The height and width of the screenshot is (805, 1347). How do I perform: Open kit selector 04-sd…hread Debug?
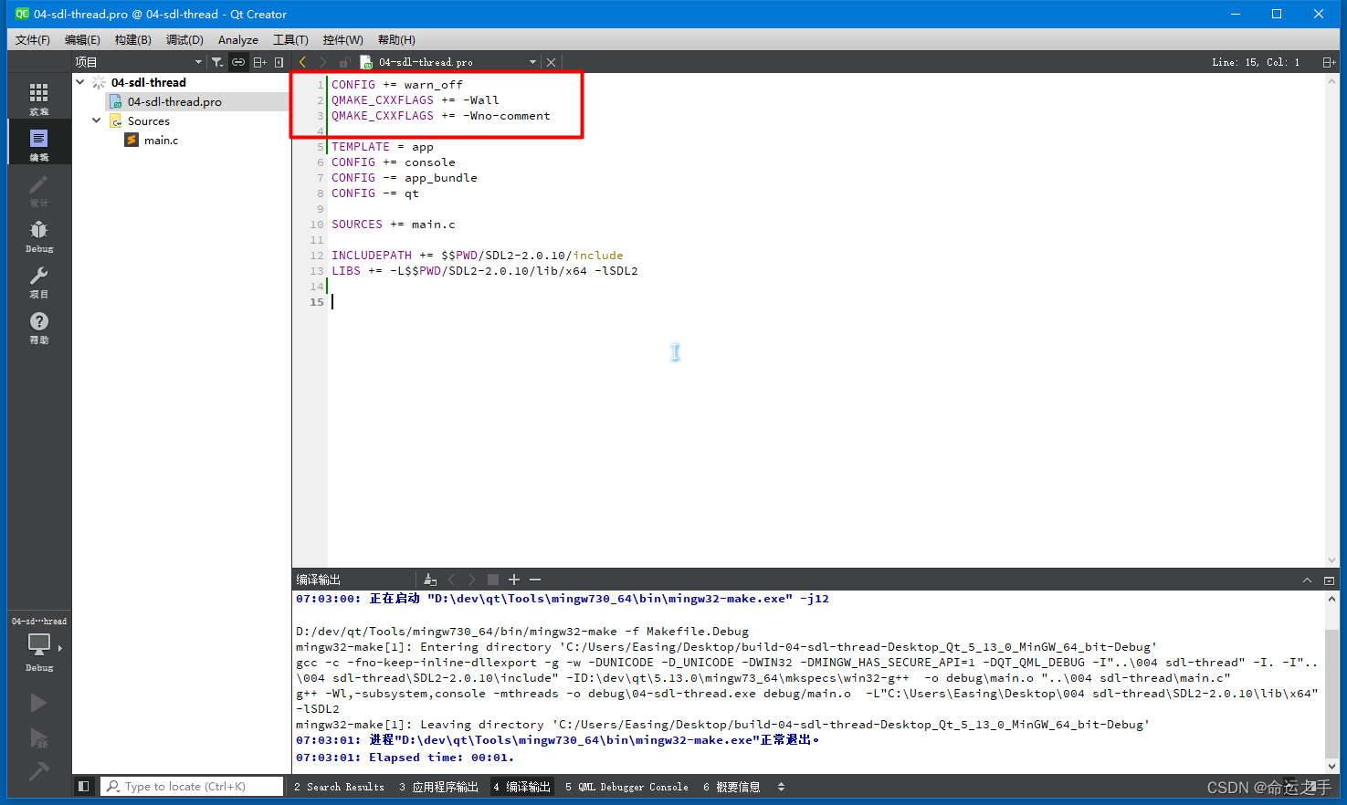pyautogui.click(x=38, y=644)
